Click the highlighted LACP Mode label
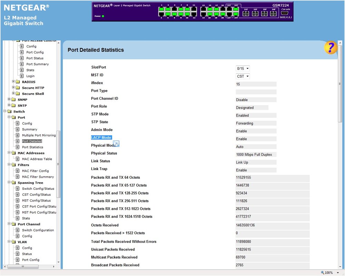 (x=101, y=138)
